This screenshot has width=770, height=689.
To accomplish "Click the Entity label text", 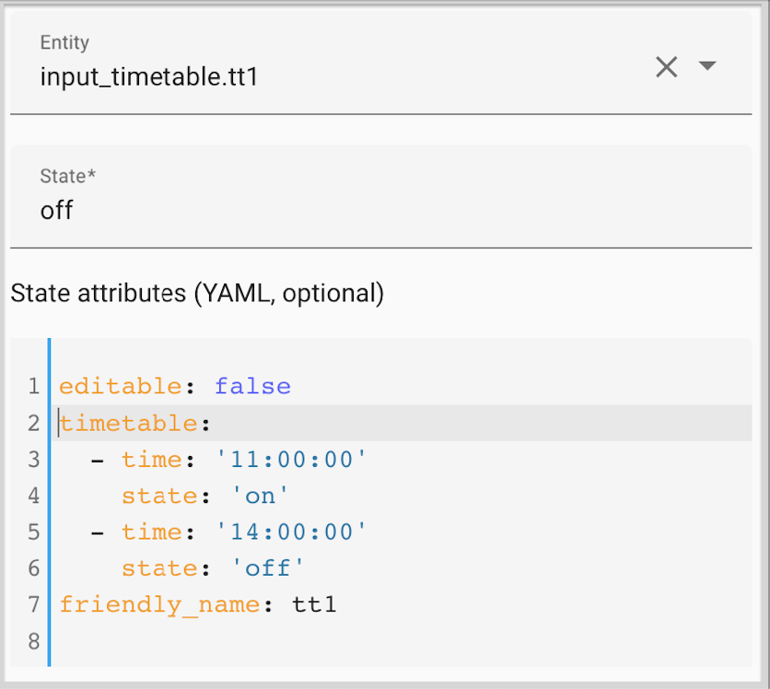I will tap(64, 42).
